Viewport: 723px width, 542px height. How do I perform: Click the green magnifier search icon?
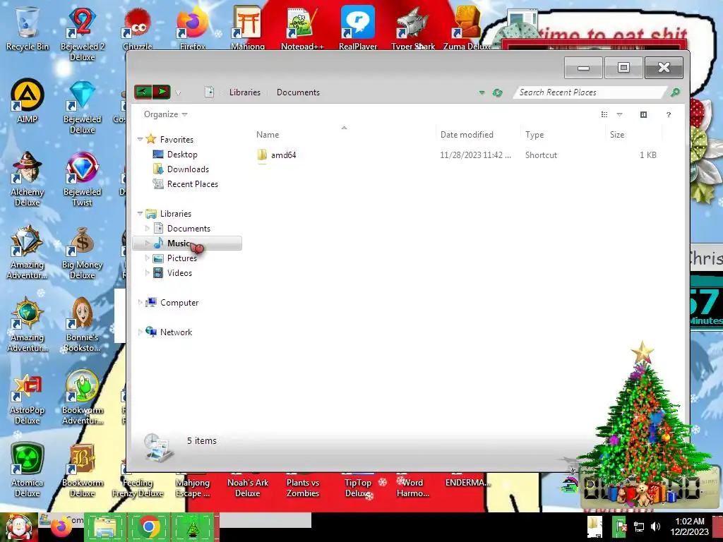coord(675,92)
